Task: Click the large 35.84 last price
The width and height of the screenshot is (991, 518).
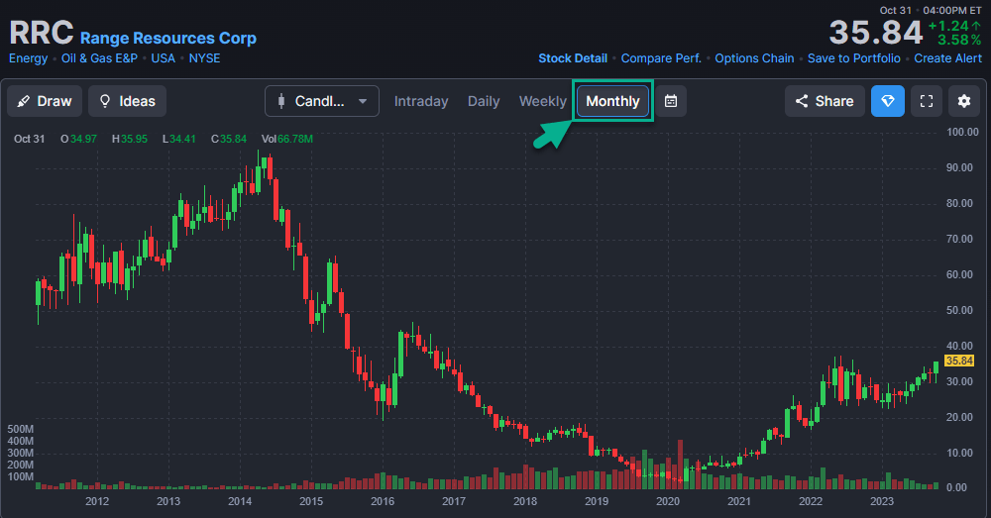Action: coord(876,33)
